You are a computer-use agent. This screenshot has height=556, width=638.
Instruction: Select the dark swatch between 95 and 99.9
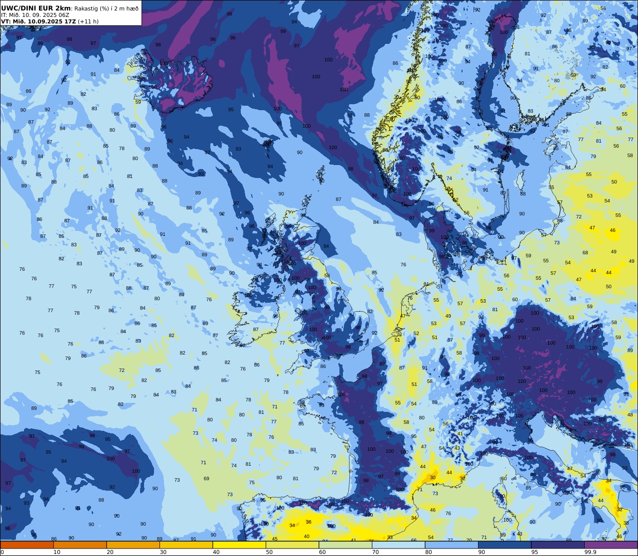(558, 545)
